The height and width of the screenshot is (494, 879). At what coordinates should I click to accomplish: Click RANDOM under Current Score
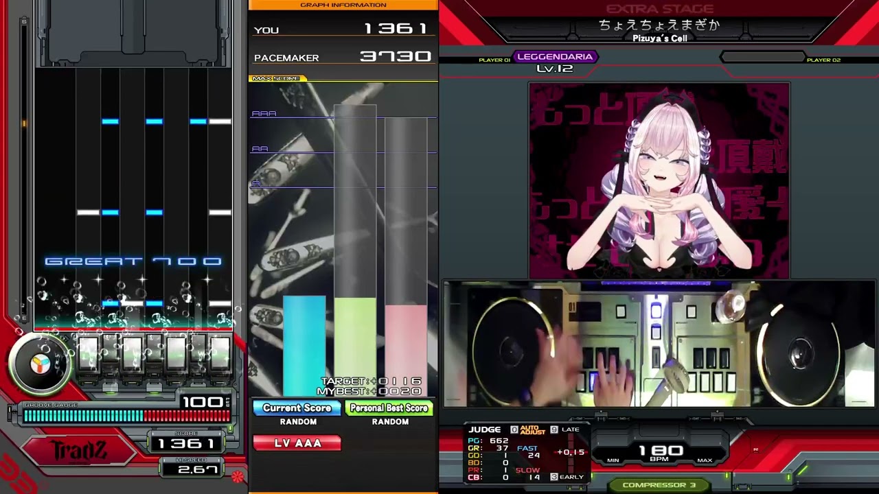coord(298,422)
